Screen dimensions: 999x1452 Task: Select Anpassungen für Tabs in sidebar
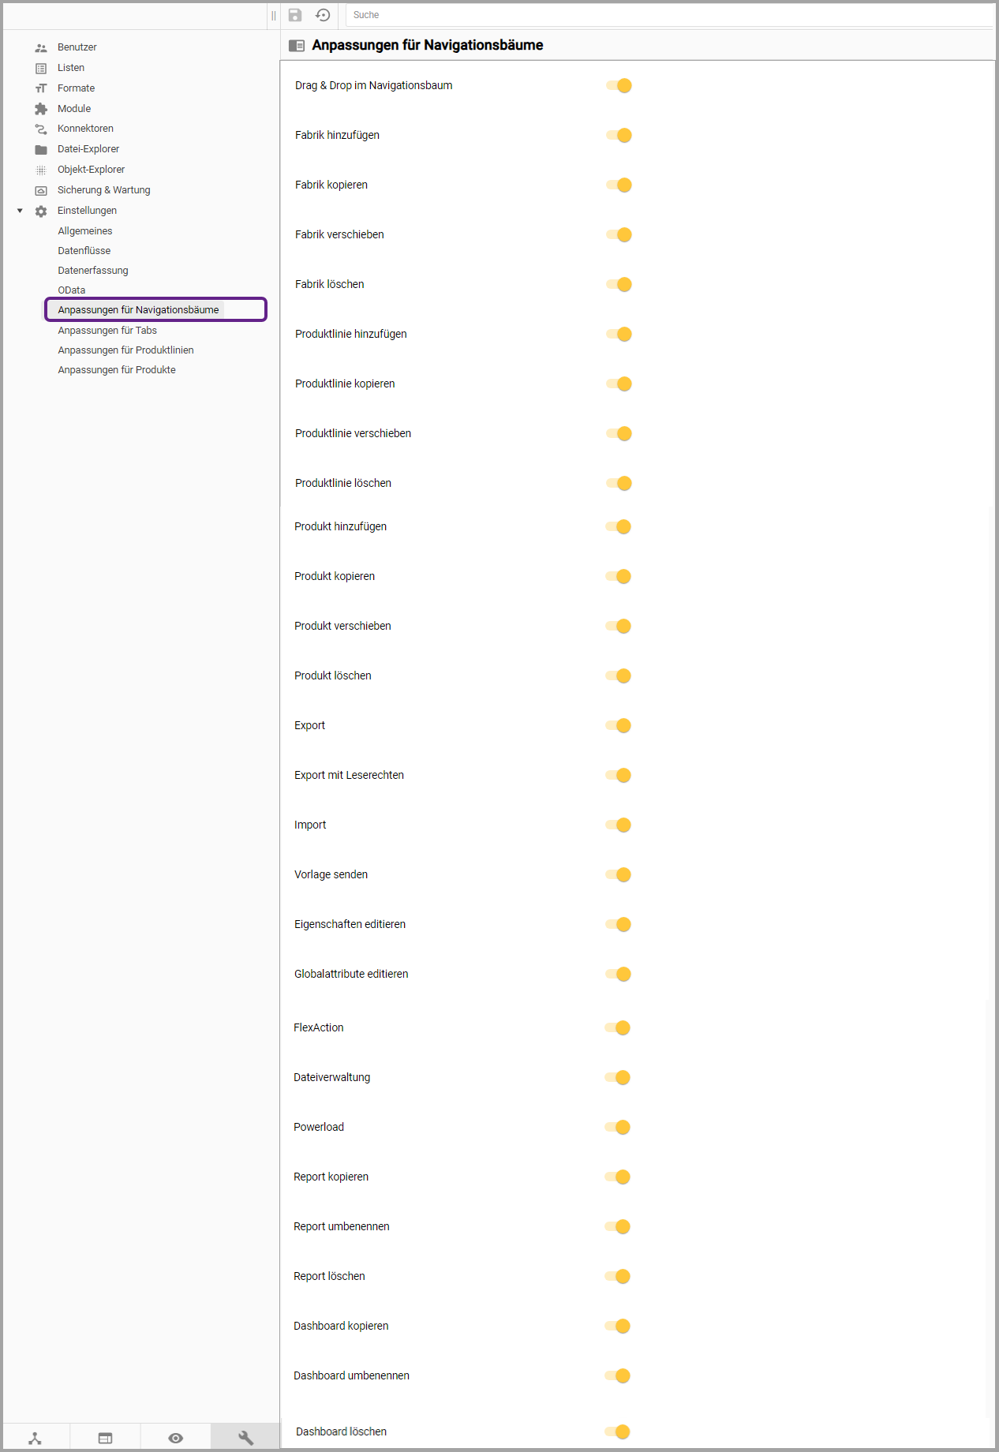pos(107,331)
